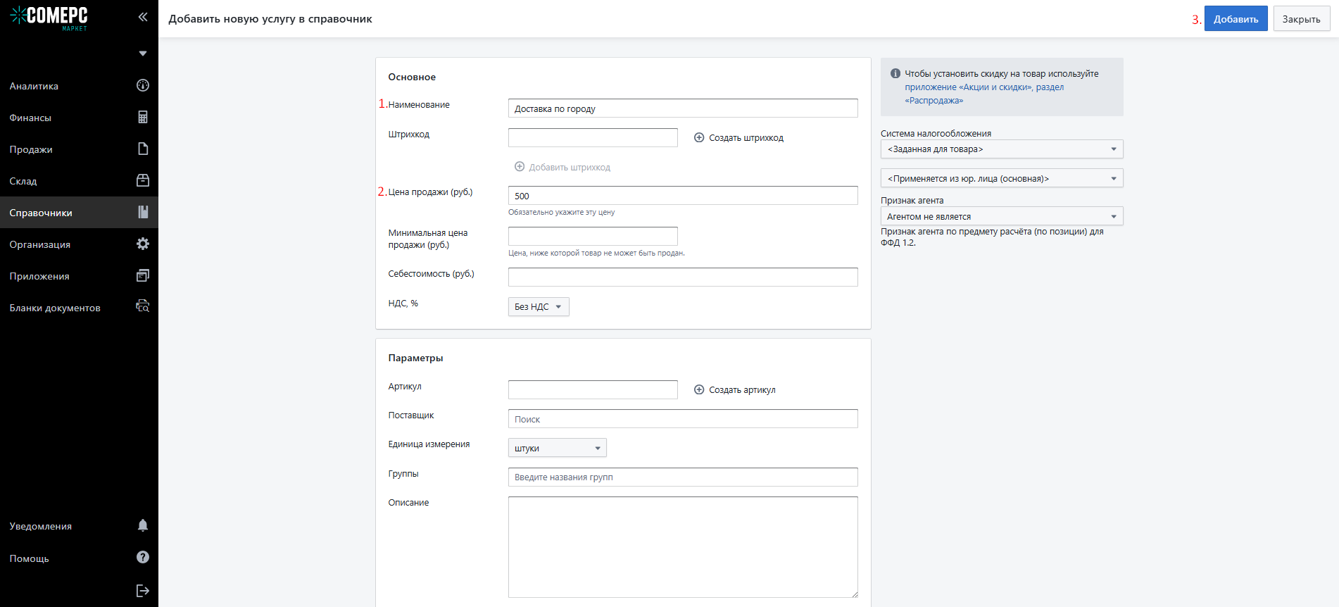Click the Organization gear icon
This screenshot has height=607, width=1339.
[x=143, y=244]
